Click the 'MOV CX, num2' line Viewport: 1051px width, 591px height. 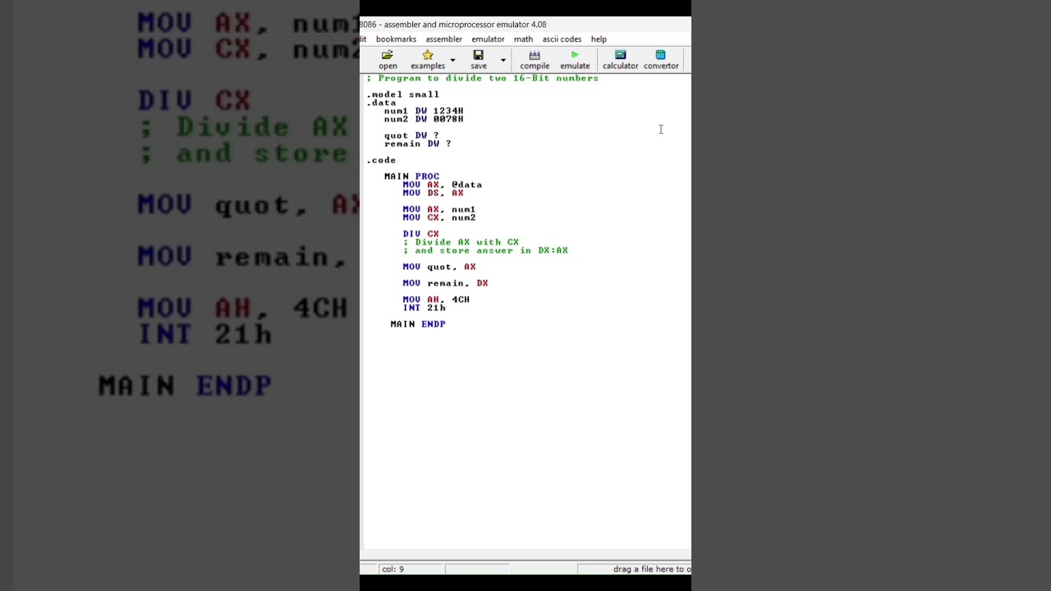tap(439, 218)
